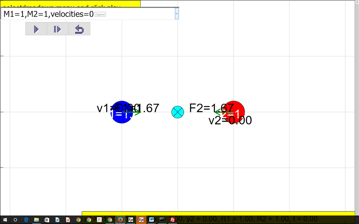Open Word from the taskbar
The height and width of the screenshot is (224, 359).
151,220
